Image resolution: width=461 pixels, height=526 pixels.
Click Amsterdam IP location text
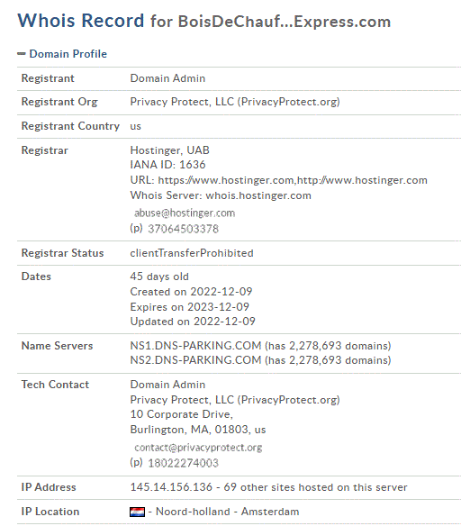(270, 512)
